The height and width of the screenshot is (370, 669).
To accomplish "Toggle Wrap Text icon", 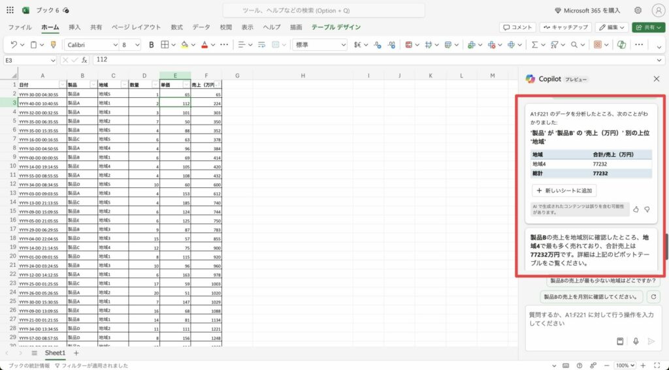I will pyautogui.click(x=261, y=45).
